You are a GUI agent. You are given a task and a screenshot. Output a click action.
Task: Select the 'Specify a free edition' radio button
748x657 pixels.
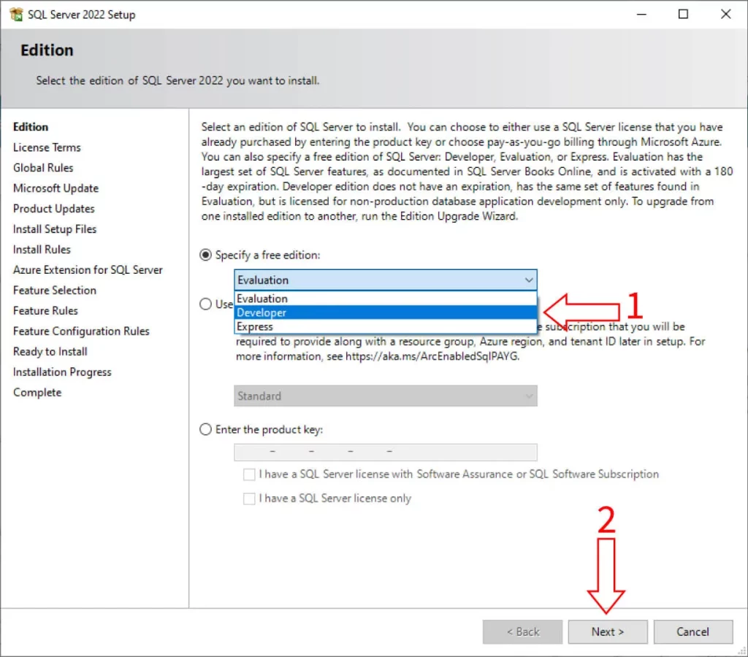205,255
